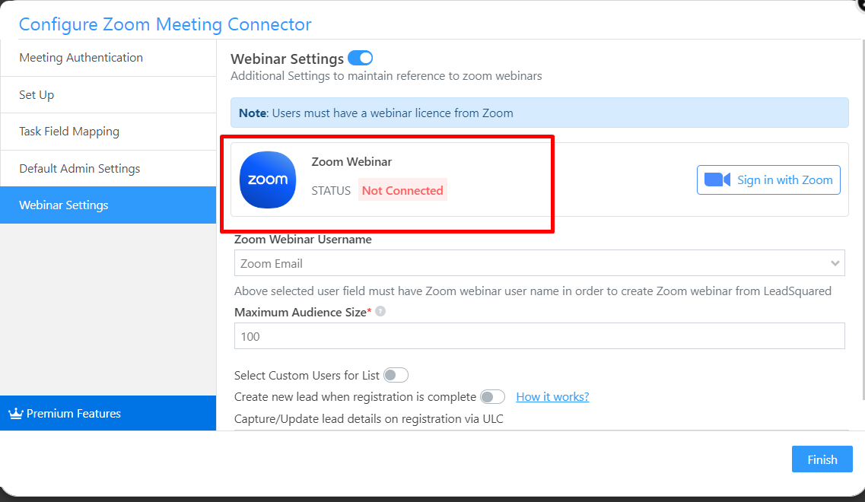Click the Maximum Audience Size input field
Image resolution: width=865 pixels, height=502 pixels.
click(539, 336)
